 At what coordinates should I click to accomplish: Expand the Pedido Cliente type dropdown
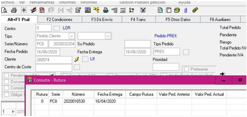(x=72, y=36)
